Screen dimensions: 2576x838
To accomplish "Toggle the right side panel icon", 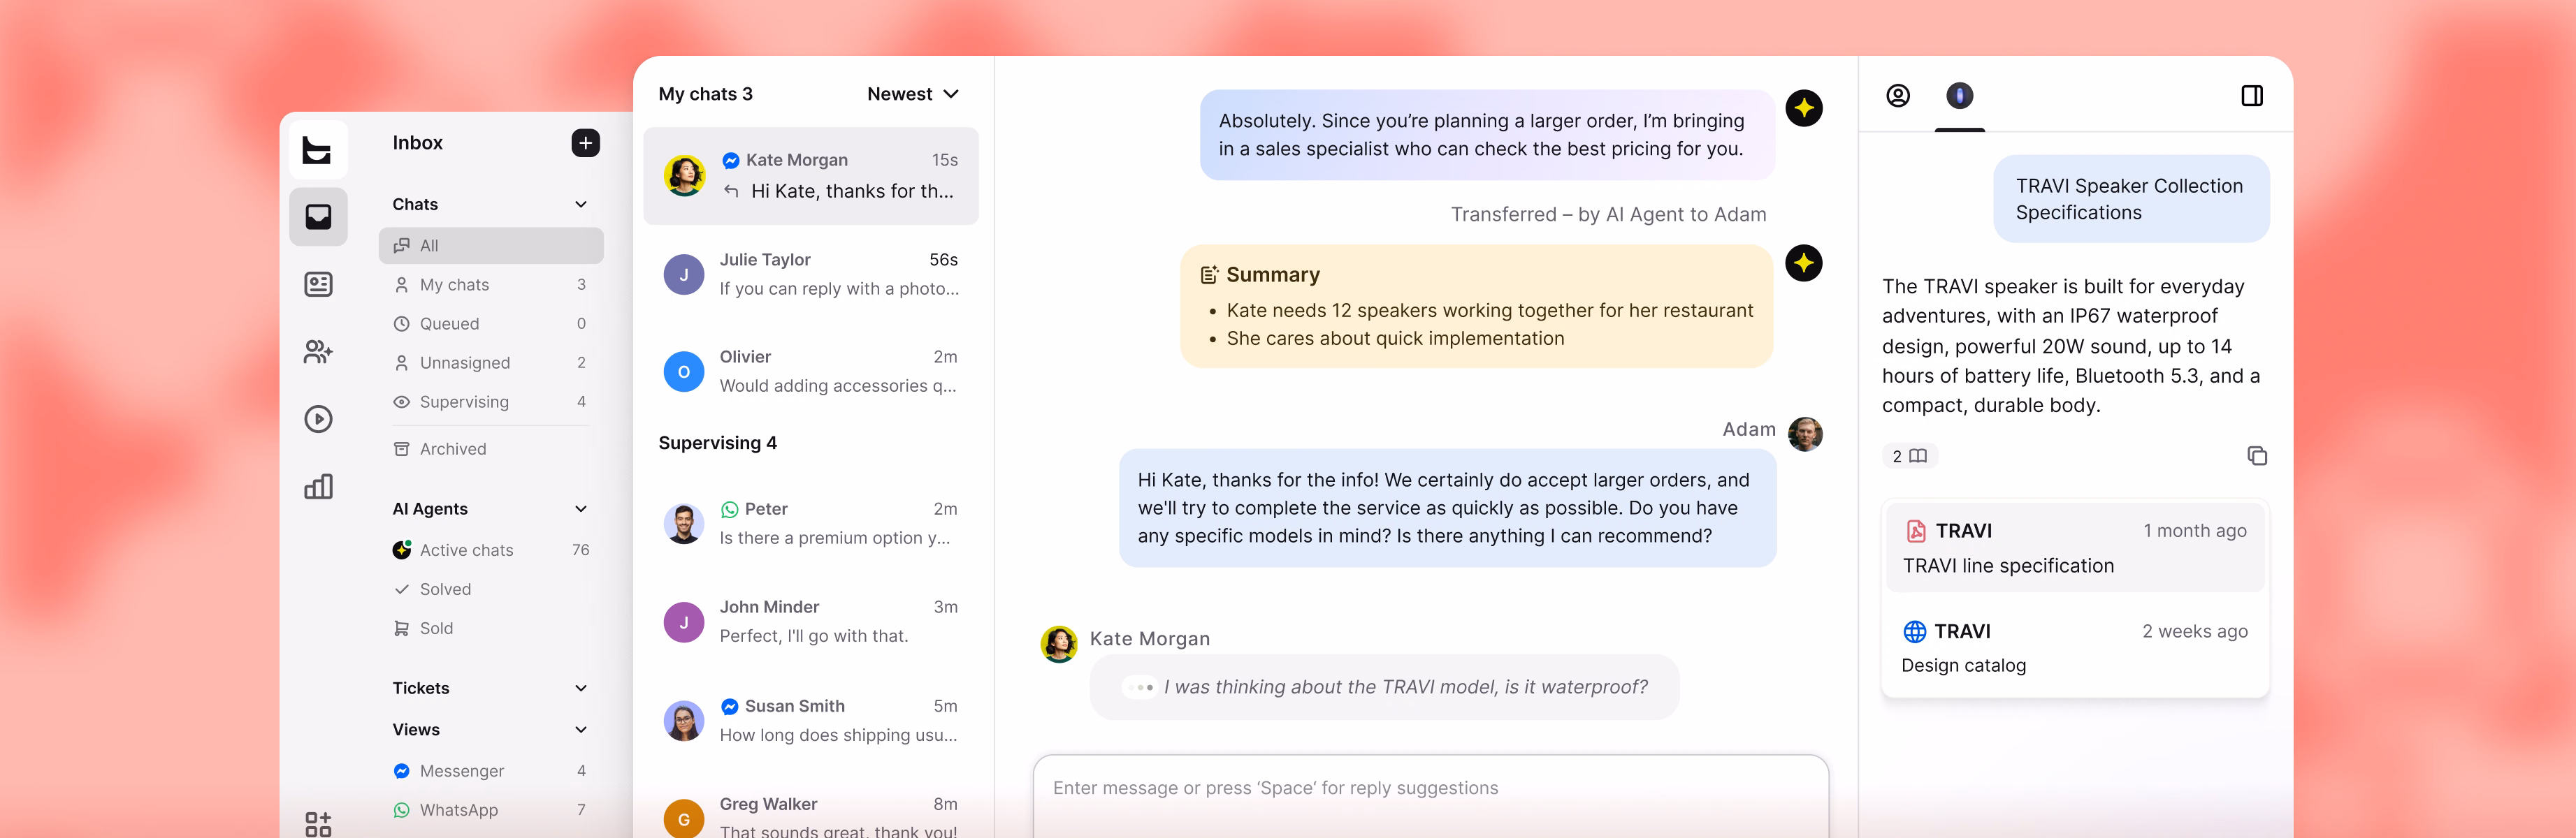I will [x=2252, y=96].
